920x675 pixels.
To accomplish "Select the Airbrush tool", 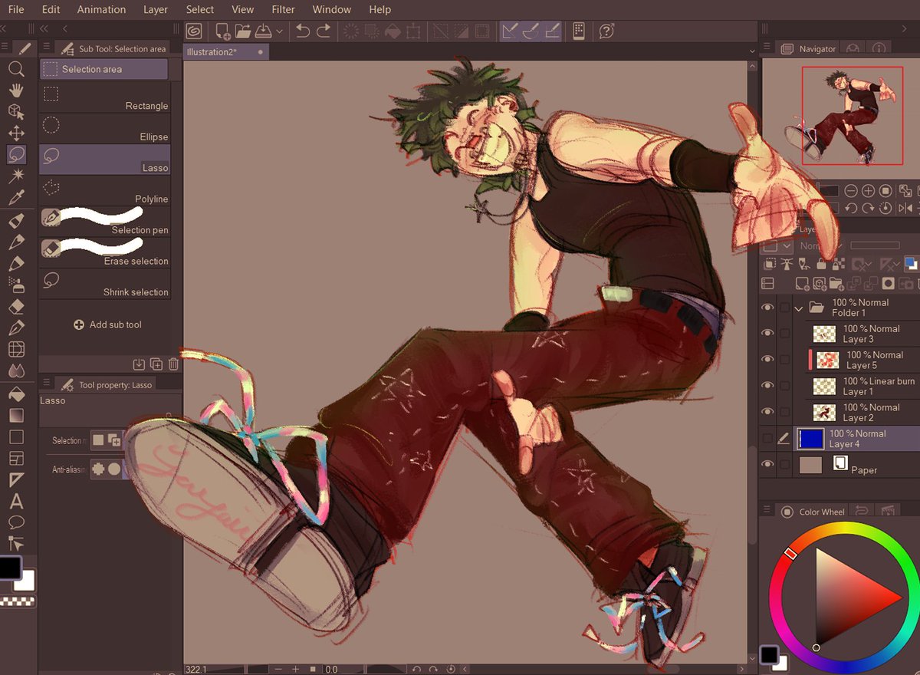I will (16, 286).
